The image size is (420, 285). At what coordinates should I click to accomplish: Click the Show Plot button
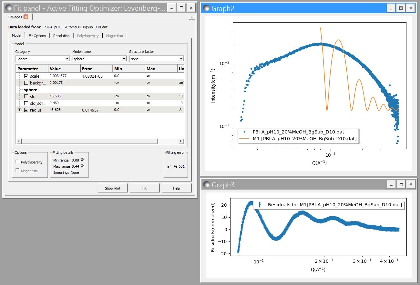(113, 188)
